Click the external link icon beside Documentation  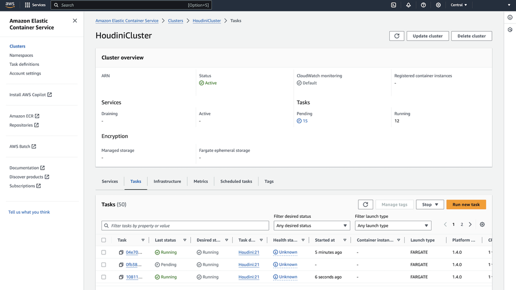click(x=42, y=168)
